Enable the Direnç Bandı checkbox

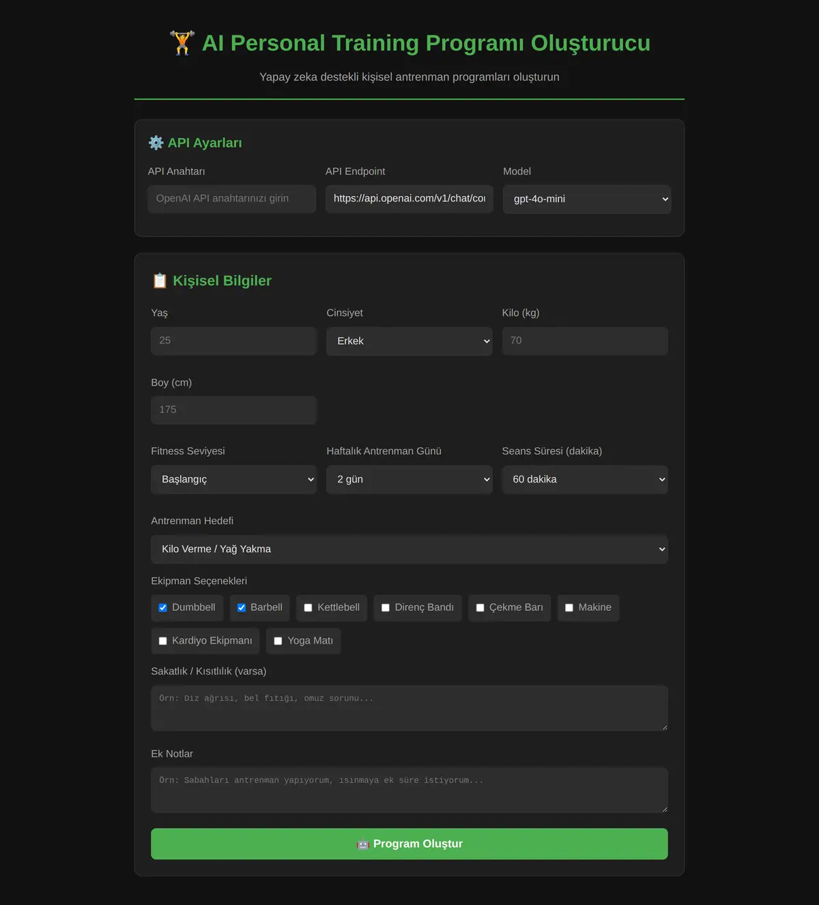pos(386,607)
